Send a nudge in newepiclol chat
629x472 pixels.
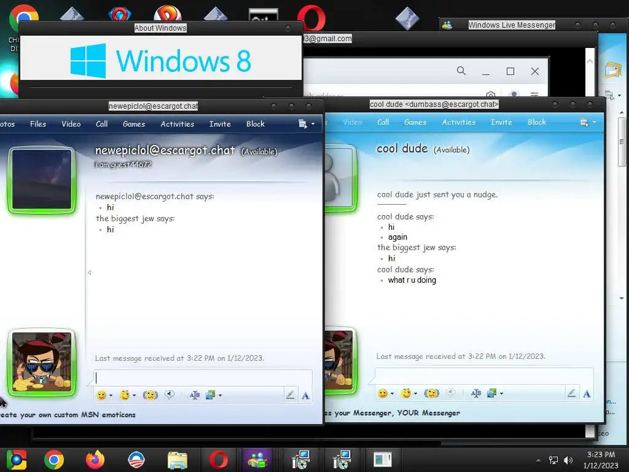150,395
